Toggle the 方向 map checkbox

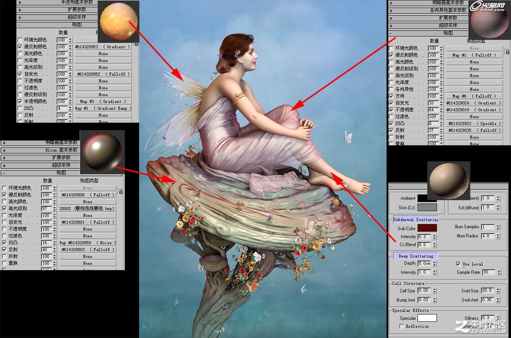click(x=391, y=96)
